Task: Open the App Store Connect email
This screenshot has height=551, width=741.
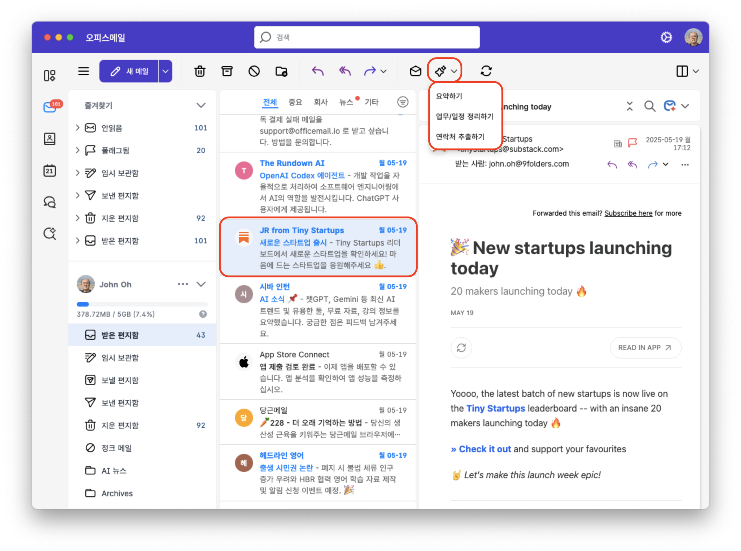Action: tap(318, 371)
